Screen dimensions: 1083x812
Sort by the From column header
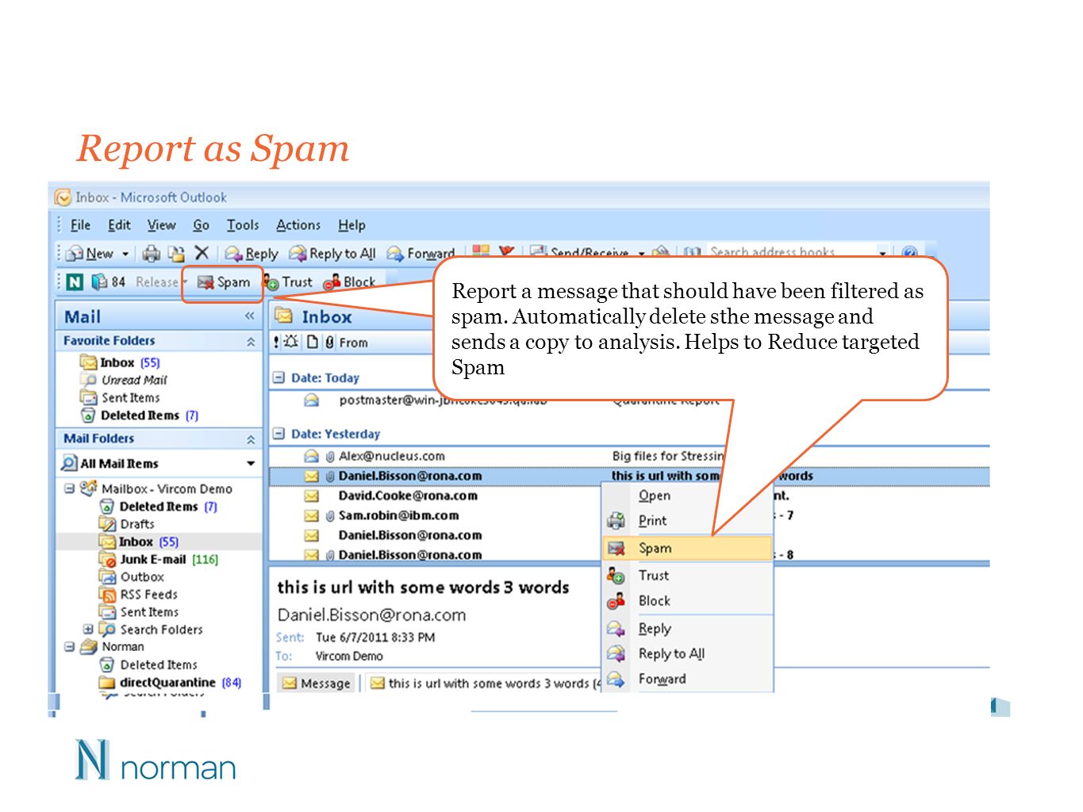pos(353,343)
